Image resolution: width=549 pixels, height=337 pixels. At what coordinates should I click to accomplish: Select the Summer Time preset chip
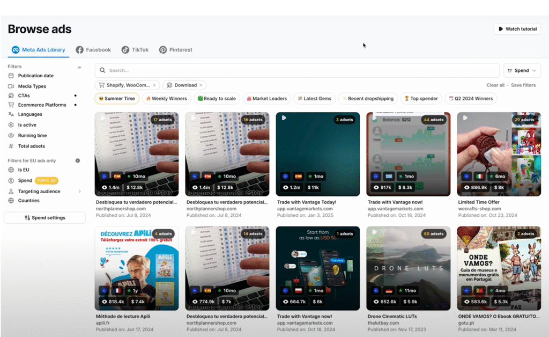coord(117,99)
